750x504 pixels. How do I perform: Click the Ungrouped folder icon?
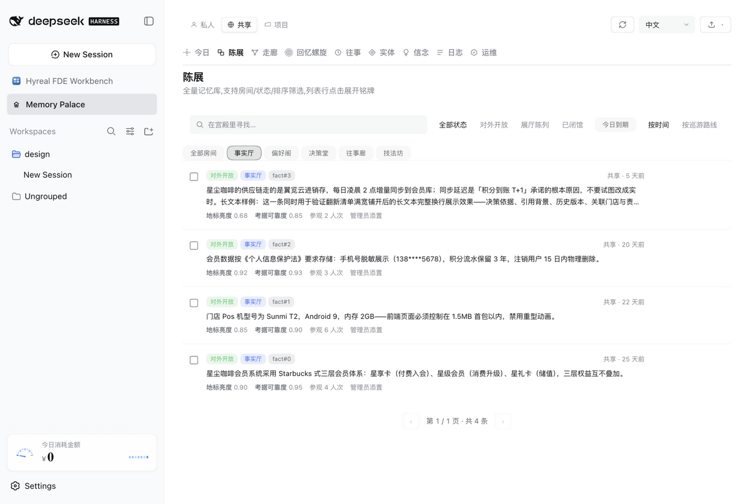coord(16,196)
